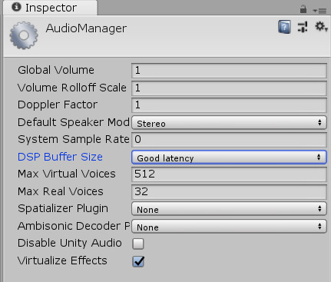Click the Volume Rolloff Scale label

[72, 88]
